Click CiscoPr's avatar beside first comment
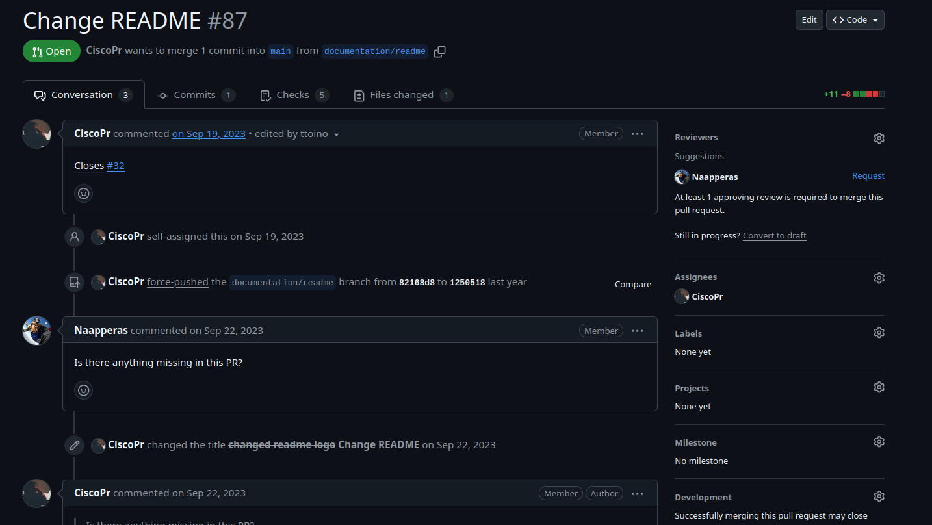 point(37,134)
